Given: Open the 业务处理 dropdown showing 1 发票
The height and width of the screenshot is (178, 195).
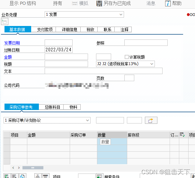Looking at the screenshot, I should [84, 14].
